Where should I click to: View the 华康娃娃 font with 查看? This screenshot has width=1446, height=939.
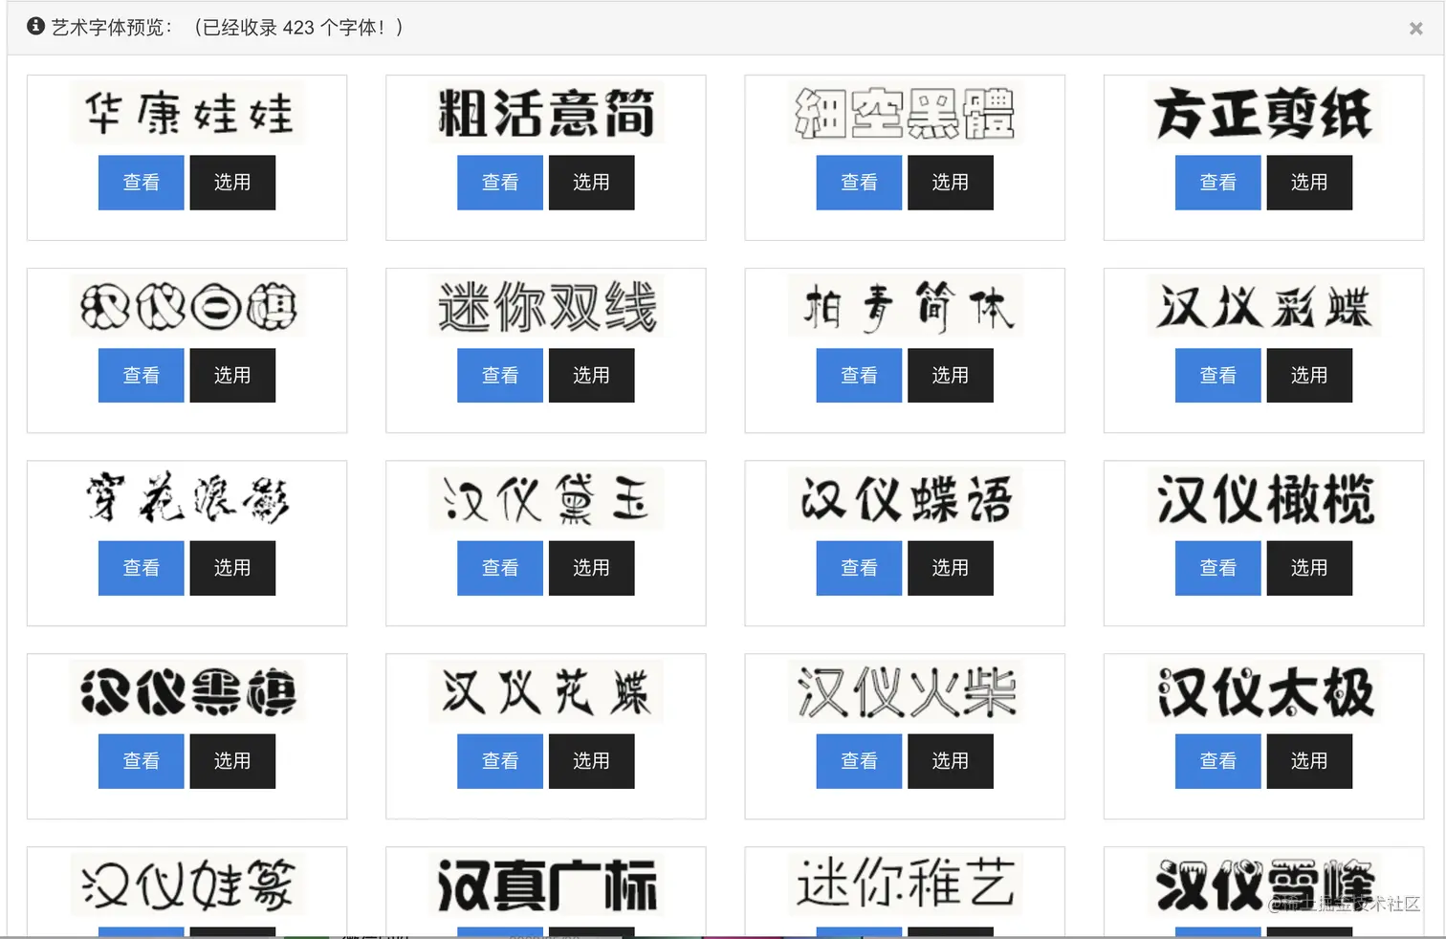141,182
